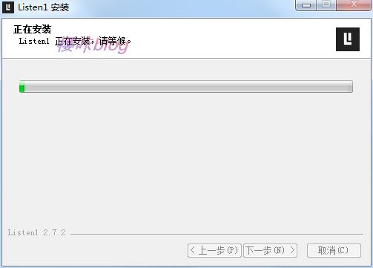Click the Listen1 logo in header
Viewport: 373px width, 268px height.
pos(348,39)
